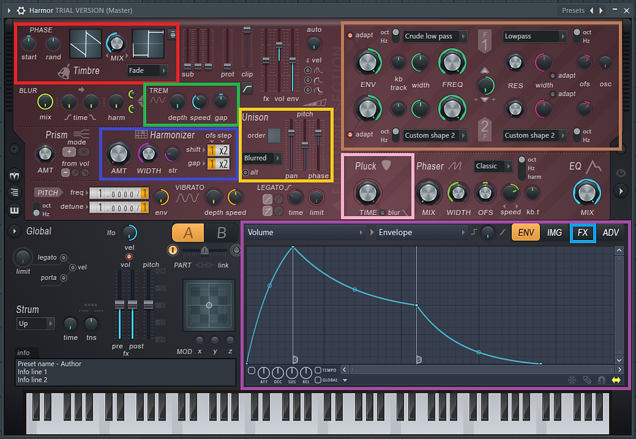Open the horizontal lines sidebar icon
This screenshot has height=439, width=636.
(x=14, y=192)
